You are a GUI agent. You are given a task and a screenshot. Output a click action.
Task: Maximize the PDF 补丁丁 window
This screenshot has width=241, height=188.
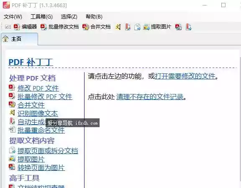click(x=223, y=5)
